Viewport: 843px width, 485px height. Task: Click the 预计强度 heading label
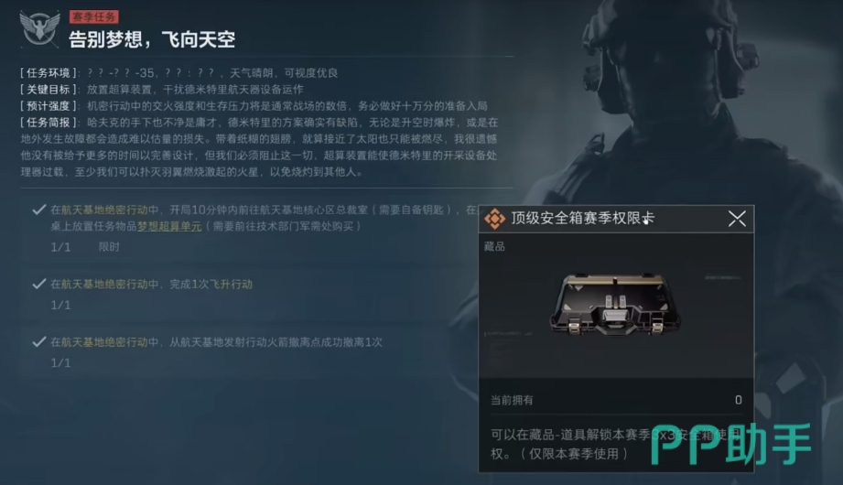click(49, 106)
